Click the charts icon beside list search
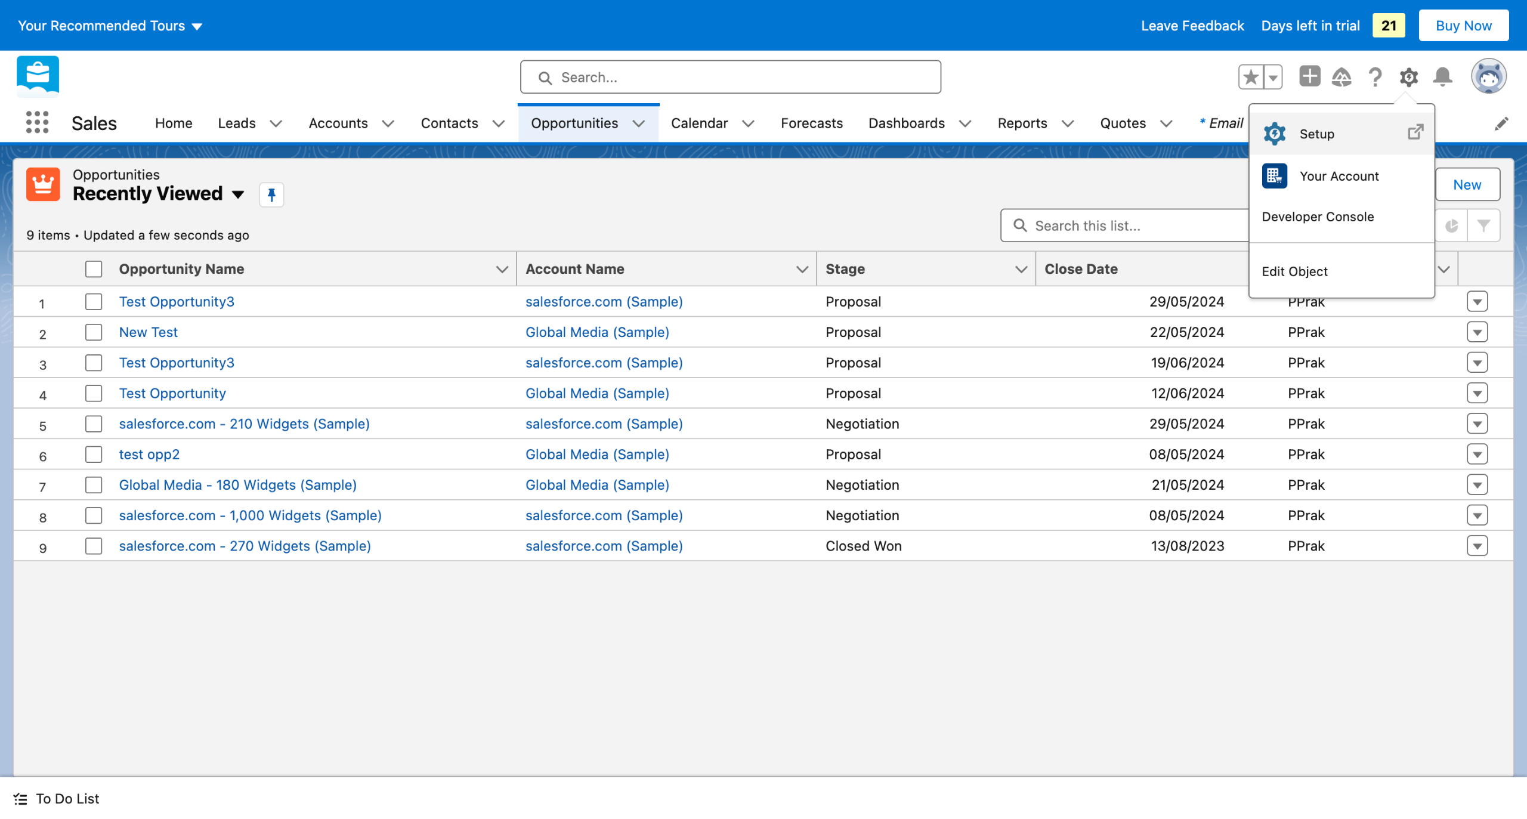 click(x=1452, y=225)
